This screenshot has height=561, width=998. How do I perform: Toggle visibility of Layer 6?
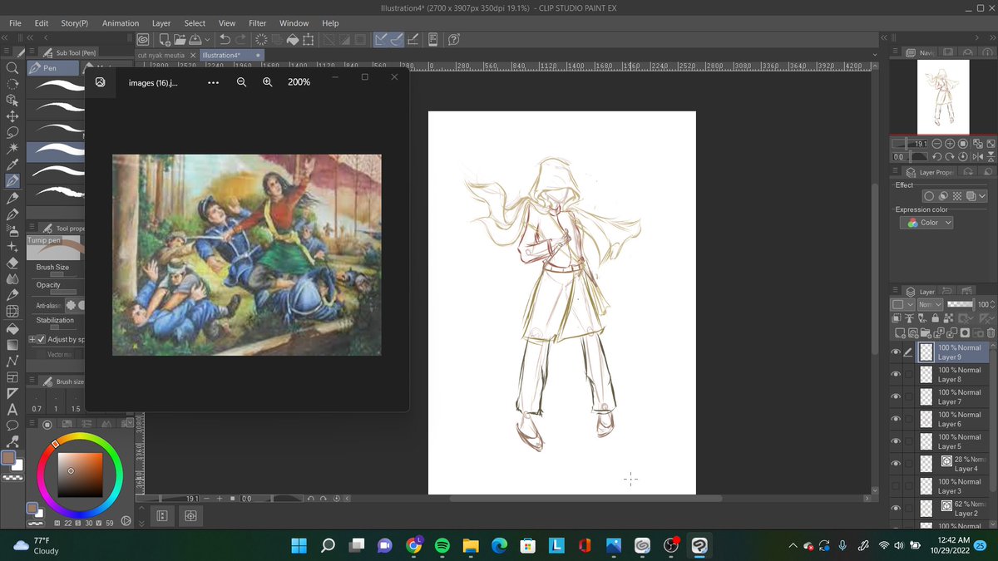pos(896,419)
